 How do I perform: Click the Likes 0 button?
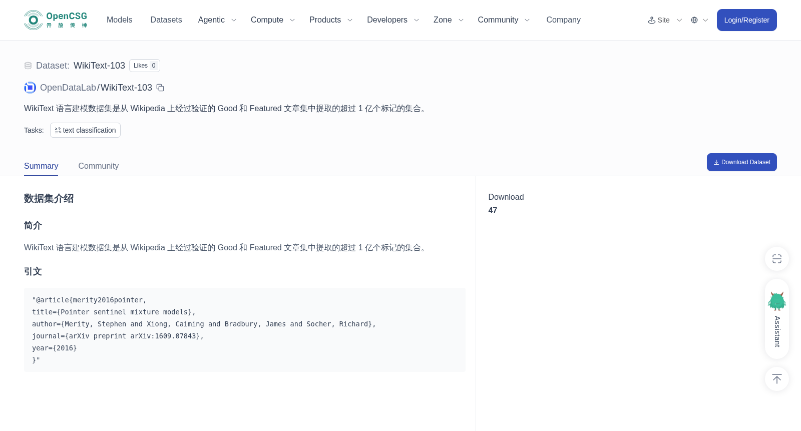point(145,66)
